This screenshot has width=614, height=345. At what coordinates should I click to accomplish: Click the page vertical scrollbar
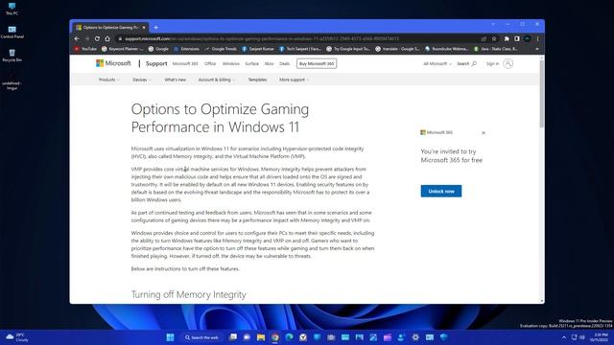pyautogui.click(x=541, y=94)
